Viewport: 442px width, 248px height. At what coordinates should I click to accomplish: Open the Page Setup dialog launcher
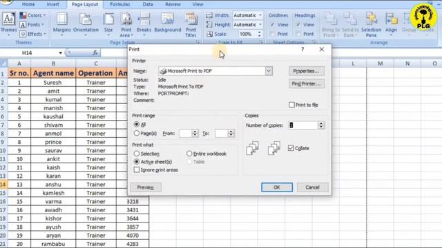coord(198,42)
